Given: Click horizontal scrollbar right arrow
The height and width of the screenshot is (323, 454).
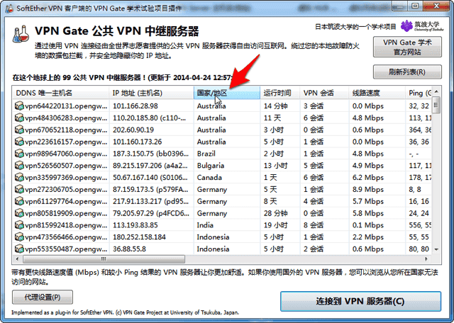Looking at the screenshot, I should [426, 259].
